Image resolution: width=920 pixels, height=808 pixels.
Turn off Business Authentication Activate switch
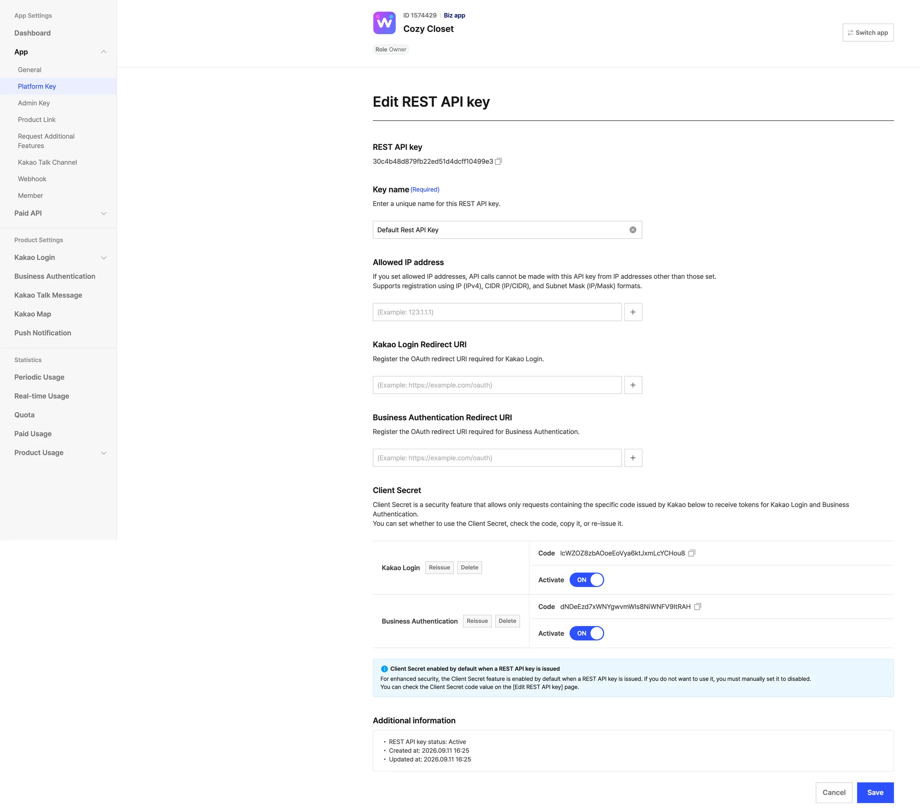point(586,633)
